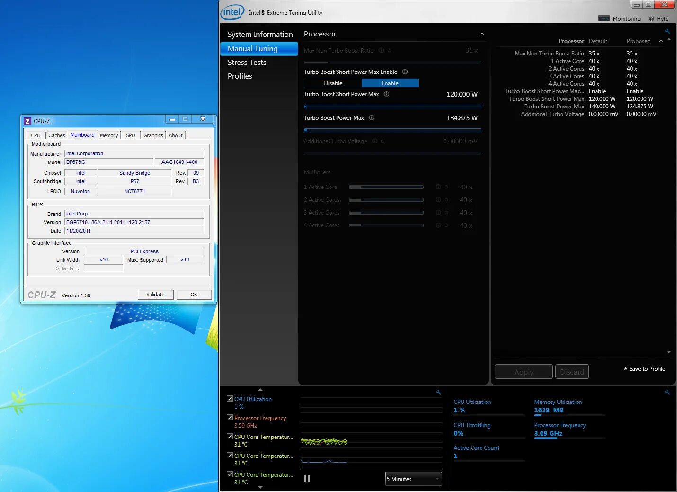Click Save to Profile
677x492 pixels.
pos(644,369)
